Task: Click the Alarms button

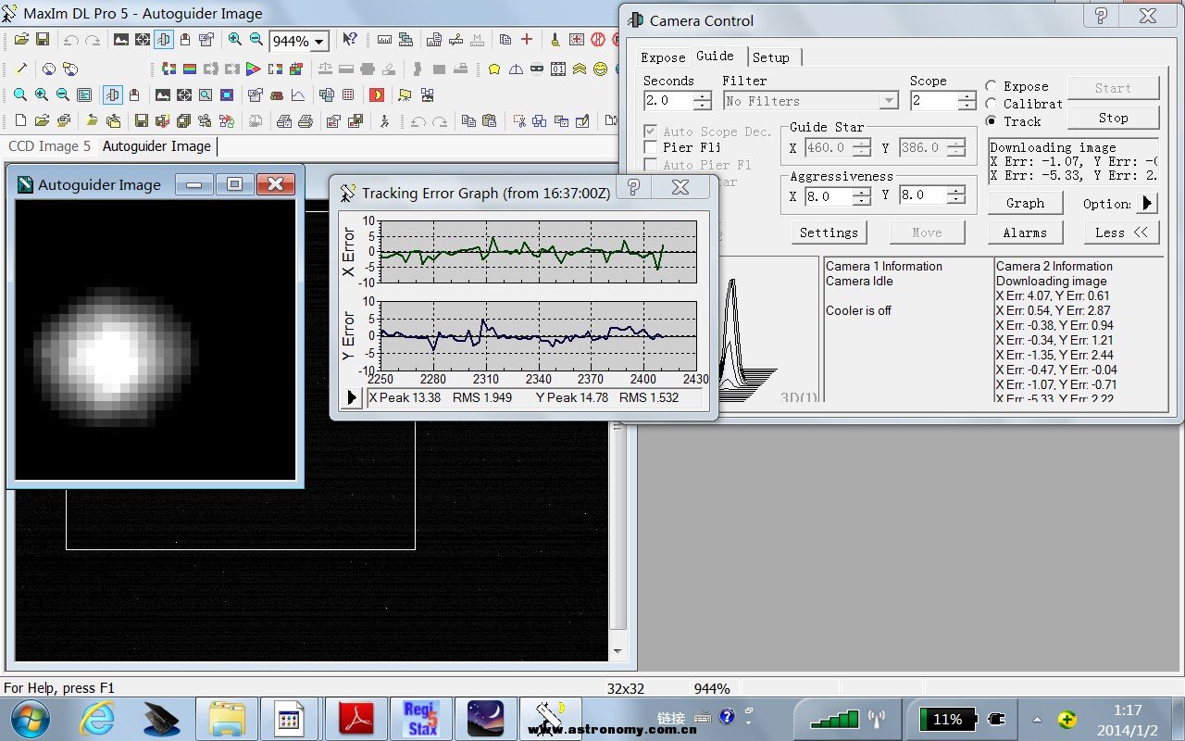Action: [1025, 232]
